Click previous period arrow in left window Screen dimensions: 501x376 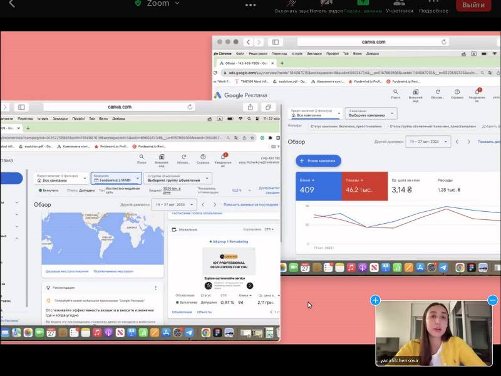[202, 204]
